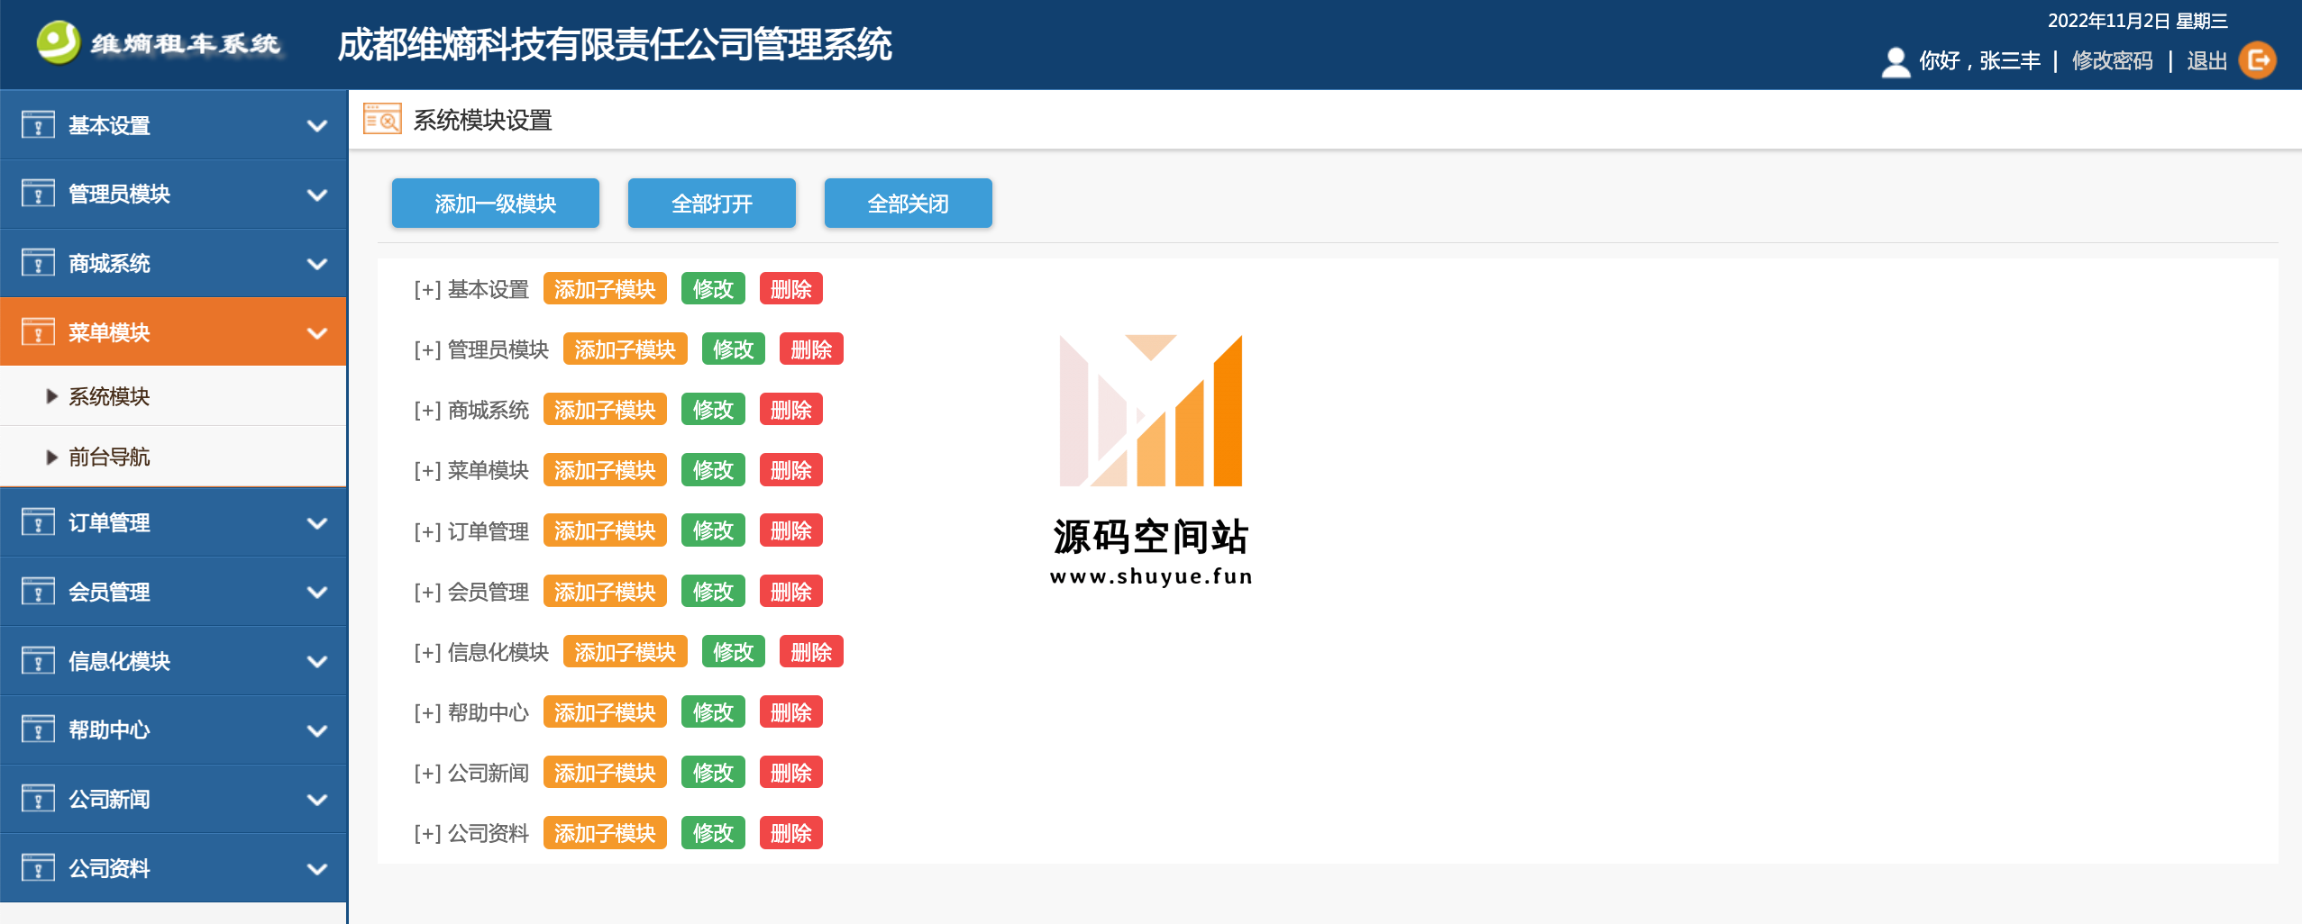Click 删除 for 管理员模块 row
Viewport: 2302px width, 924px height.
811,349
